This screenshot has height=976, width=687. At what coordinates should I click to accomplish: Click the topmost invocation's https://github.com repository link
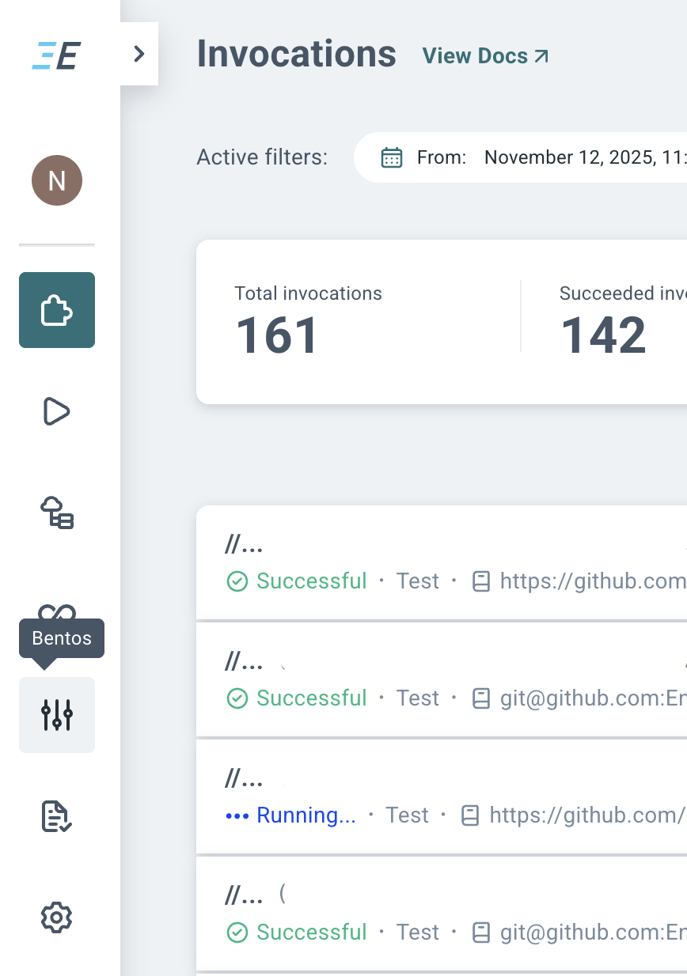pyautogui.click(x=592, y=581)
